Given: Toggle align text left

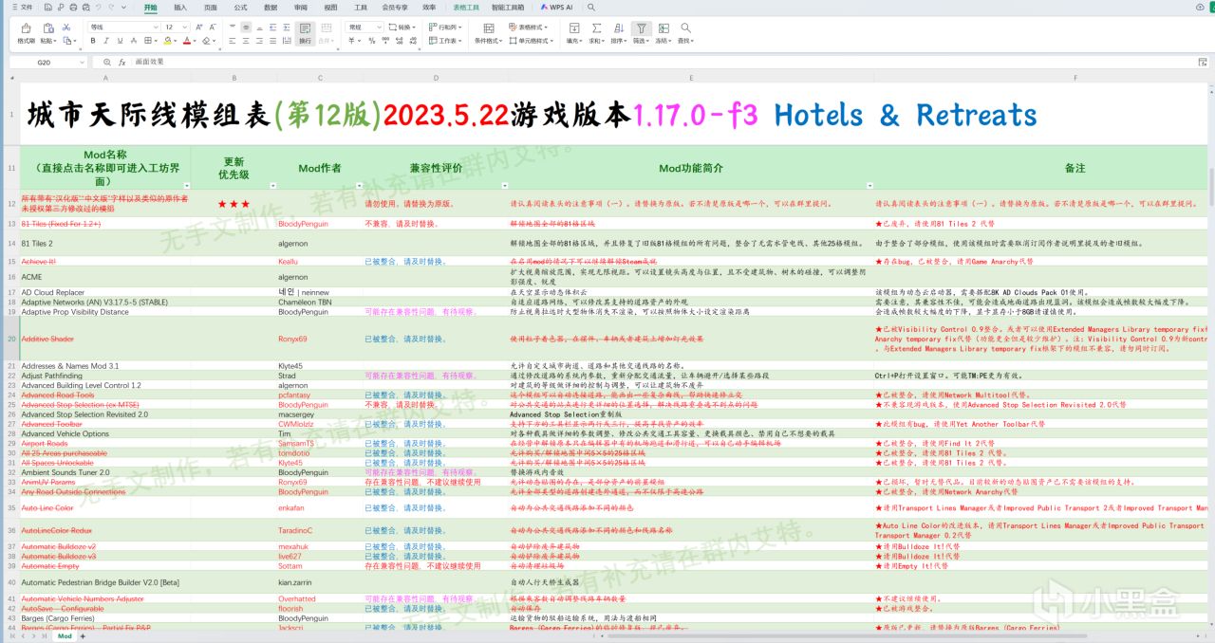Looking at the screenshot, I should click(233, 41).
